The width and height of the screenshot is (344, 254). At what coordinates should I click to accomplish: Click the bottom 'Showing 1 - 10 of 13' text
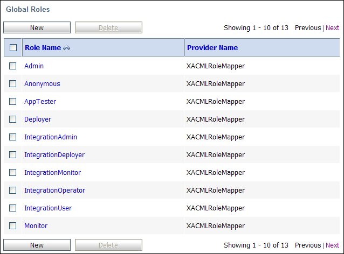click(256, 245)
